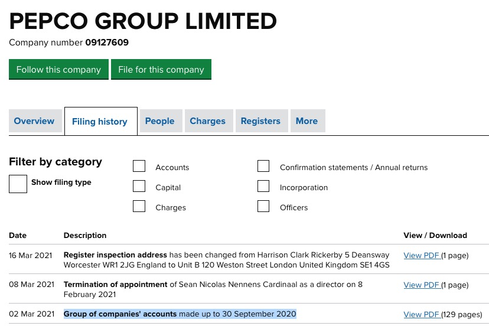Click File for this company button

161,69
